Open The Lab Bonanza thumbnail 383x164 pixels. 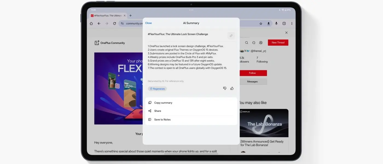(x=264, y=123)
